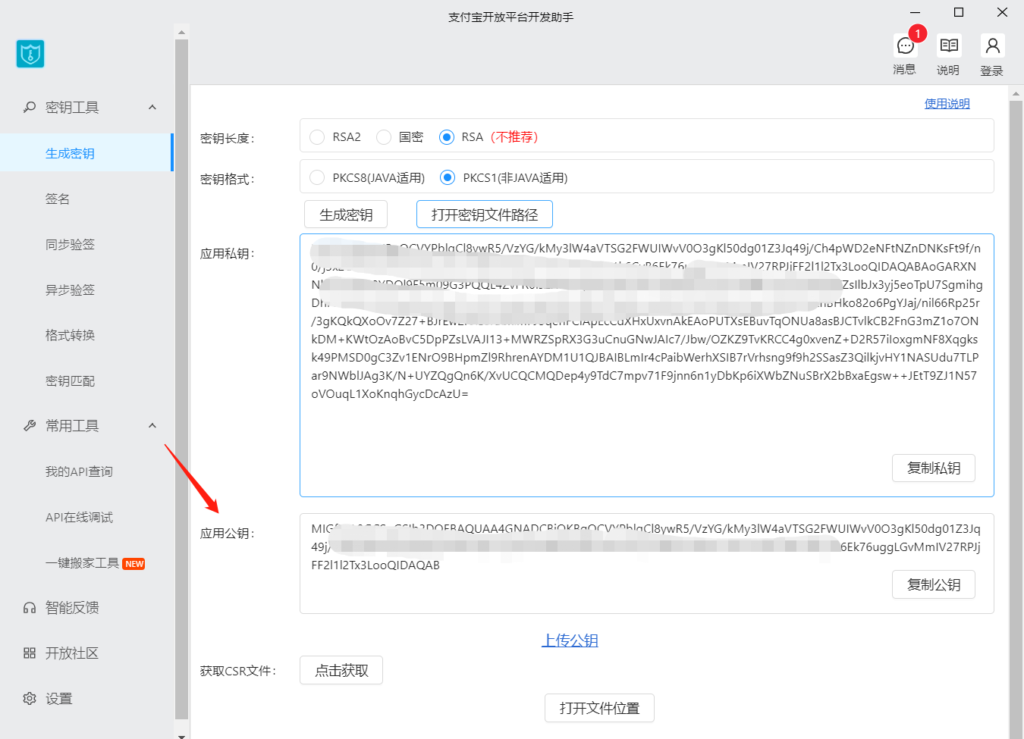Click sidebar scrollbar up arrow

pos(181,32)
